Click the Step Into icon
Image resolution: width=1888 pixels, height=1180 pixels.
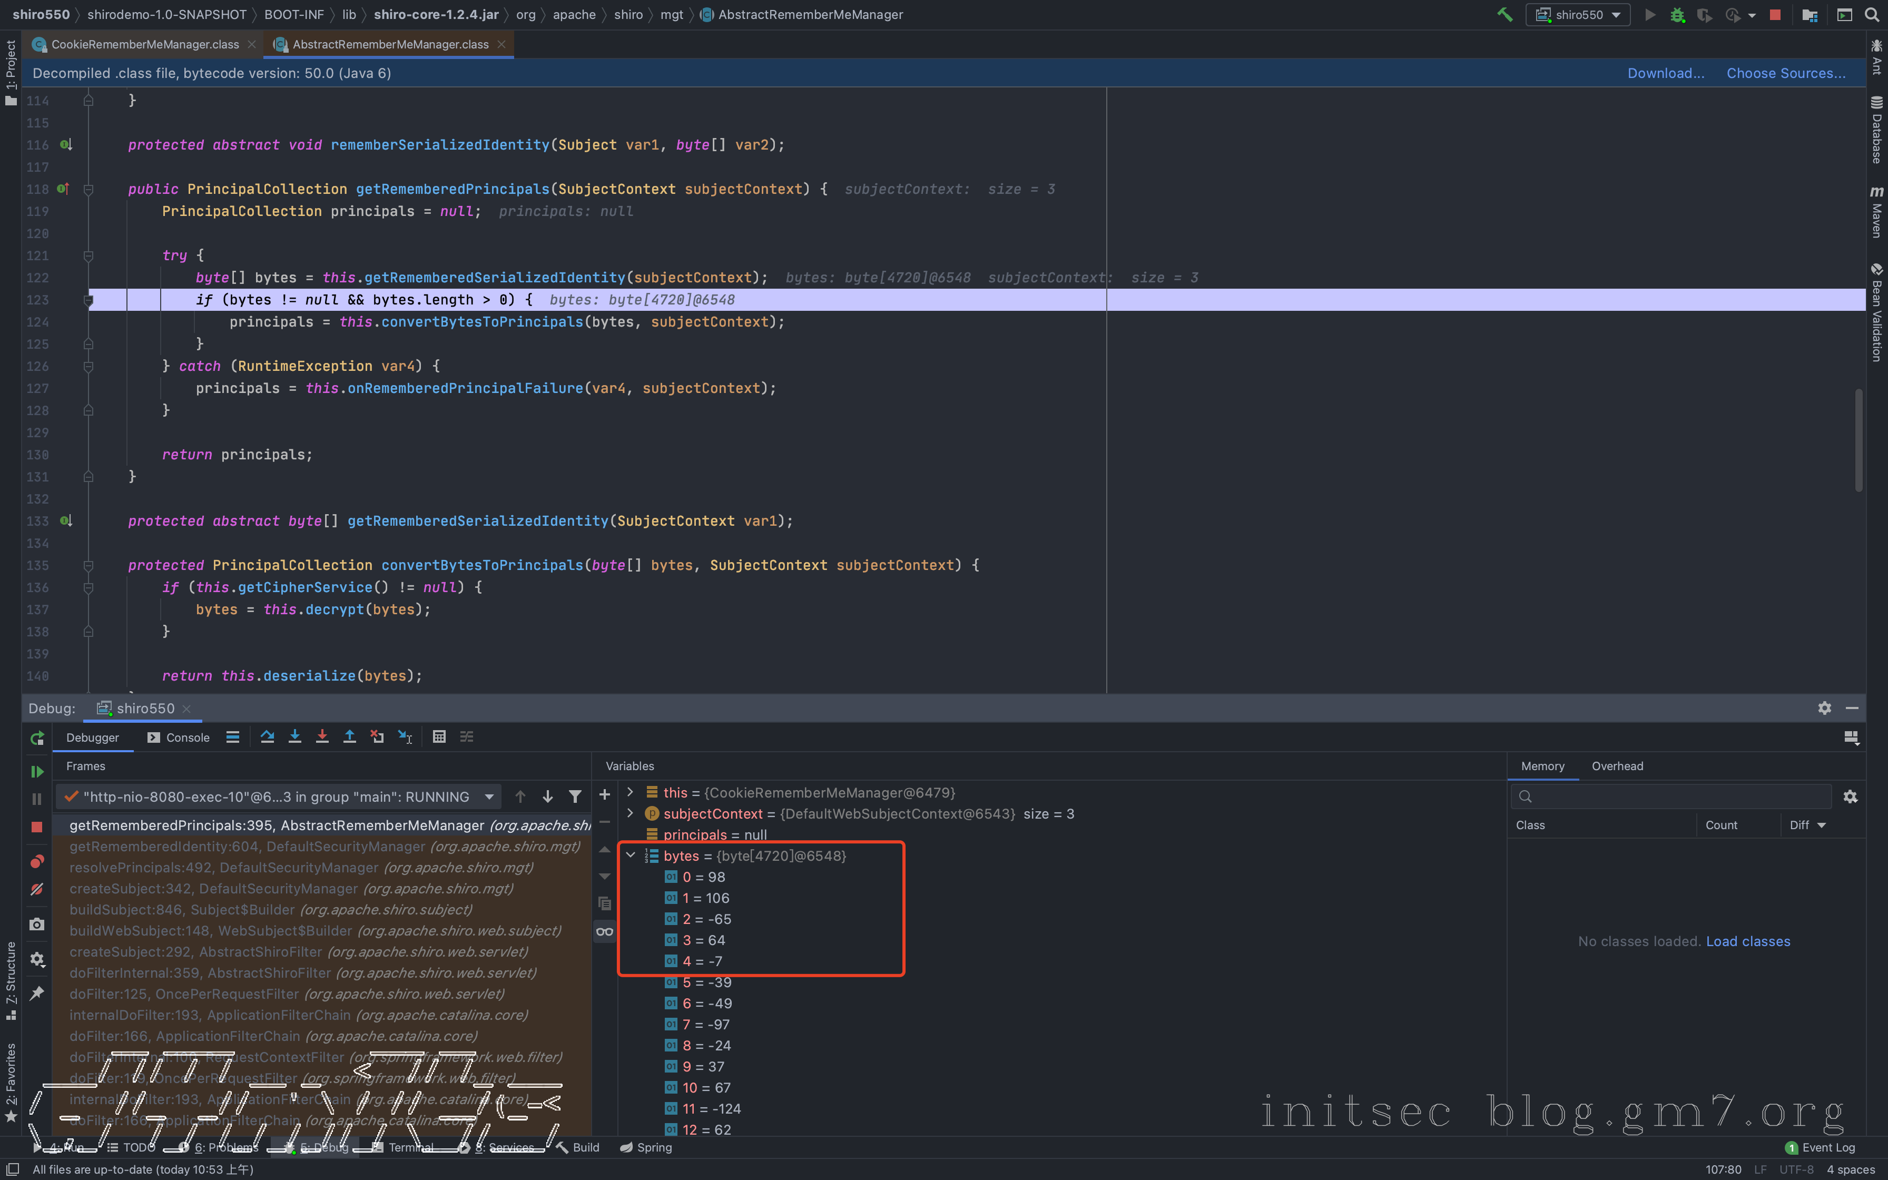[x=295, y=737]
